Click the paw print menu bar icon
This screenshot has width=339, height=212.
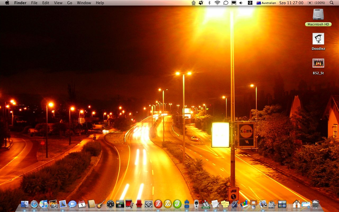pyautogui.click(x=201, y=3)
